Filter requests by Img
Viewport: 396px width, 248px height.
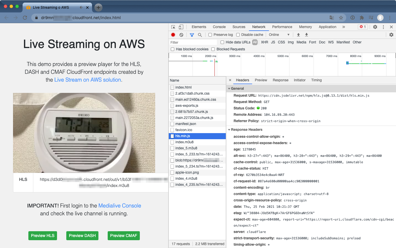291,42
